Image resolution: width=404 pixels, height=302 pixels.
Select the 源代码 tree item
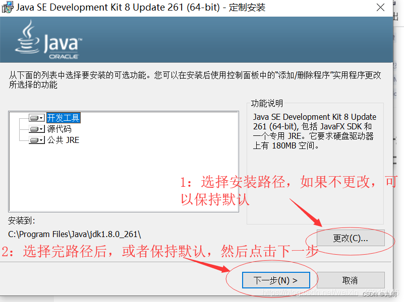[x=59, y=129]
